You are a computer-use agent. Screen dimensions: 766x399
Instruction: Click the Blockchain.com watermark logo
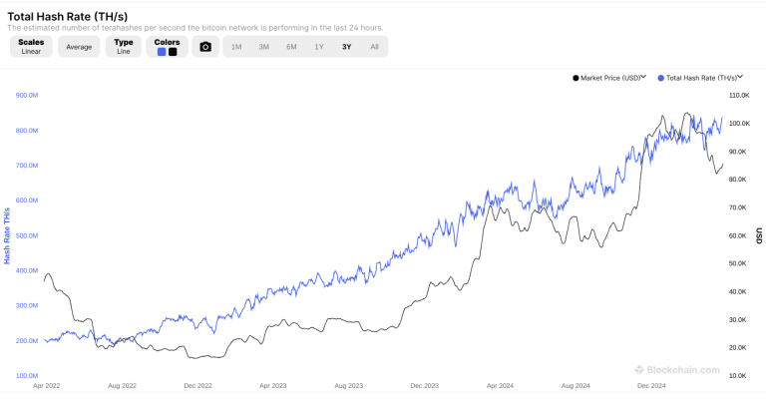click(641, 369)
